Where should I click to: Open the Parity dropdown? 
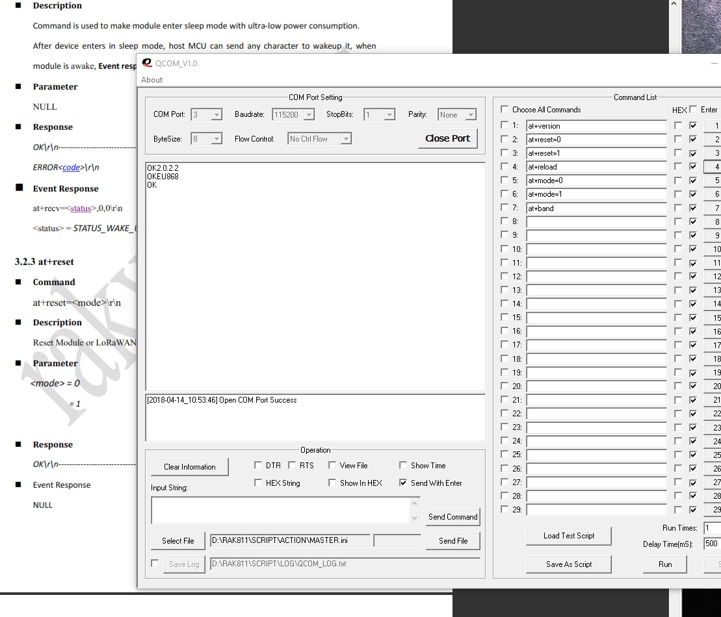click(x=471, y=115)
